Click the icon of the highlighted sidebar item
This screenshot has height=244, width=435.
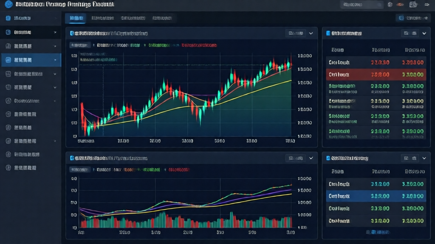[x=8, y=60]
